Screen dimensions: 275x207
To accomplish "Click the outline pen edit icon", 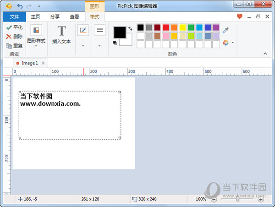I will (83, 30).
